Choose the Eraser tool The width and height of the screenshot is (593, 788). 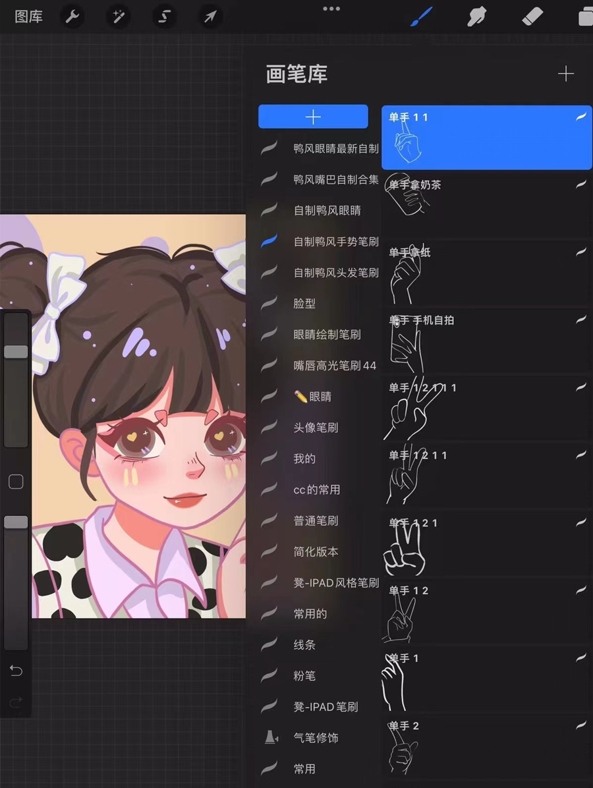click(x=532, y=16)
